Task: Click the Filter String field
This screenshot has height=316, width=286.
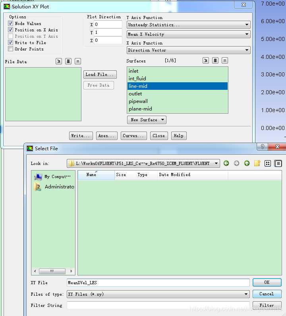Action: pos(158,305)
